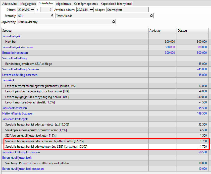Open Dátum date picker ellipsis button
This screenshot has width=211, height=174.
[x=33, y=10]
